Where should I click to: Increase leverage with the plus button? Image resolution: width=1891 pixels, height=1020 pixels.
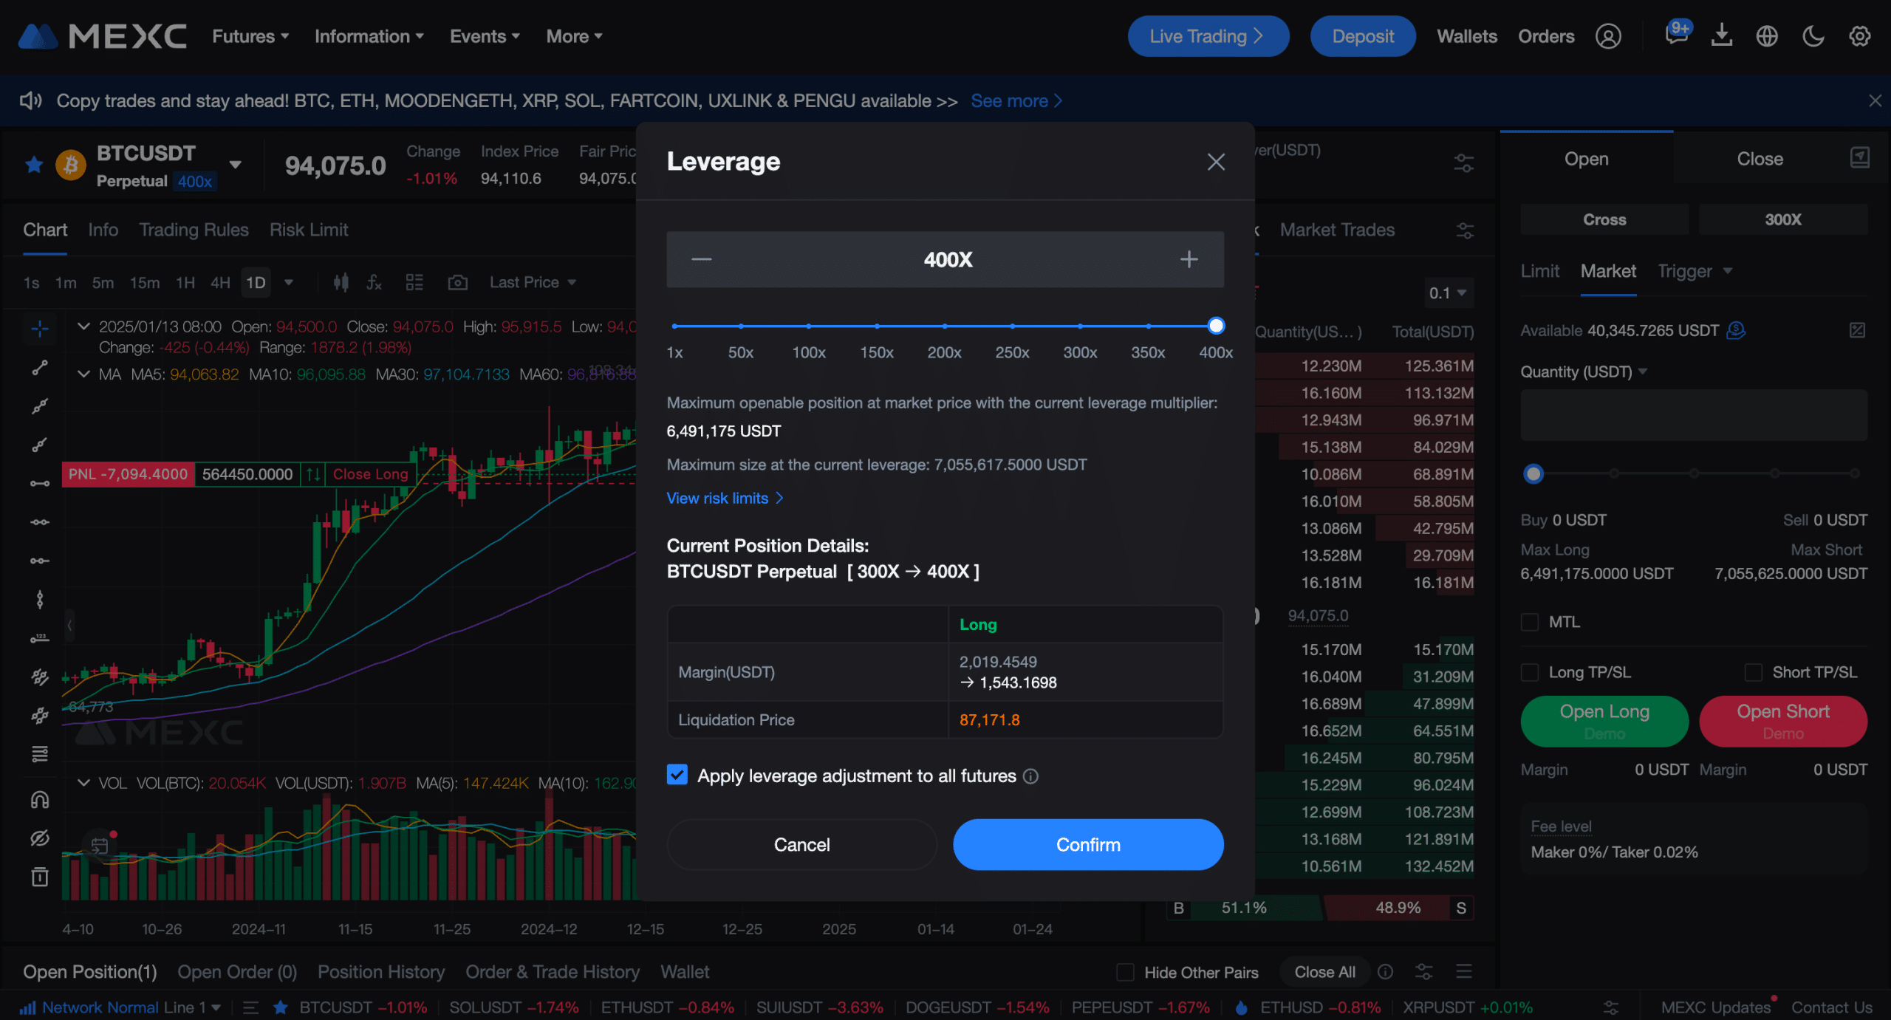pyautogui.click(x=1189, y=259)
